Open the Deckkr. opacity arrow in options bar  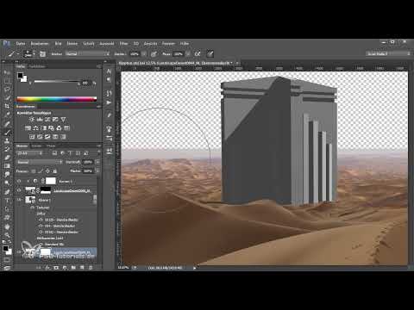[144, 54]
